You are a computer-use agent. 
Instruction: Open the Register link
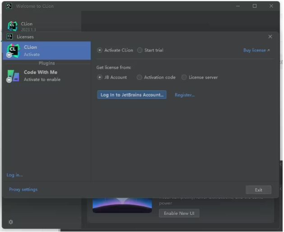[x=185, y=95]
